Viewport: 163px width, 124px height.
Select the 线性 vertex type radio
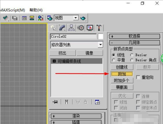114,55
